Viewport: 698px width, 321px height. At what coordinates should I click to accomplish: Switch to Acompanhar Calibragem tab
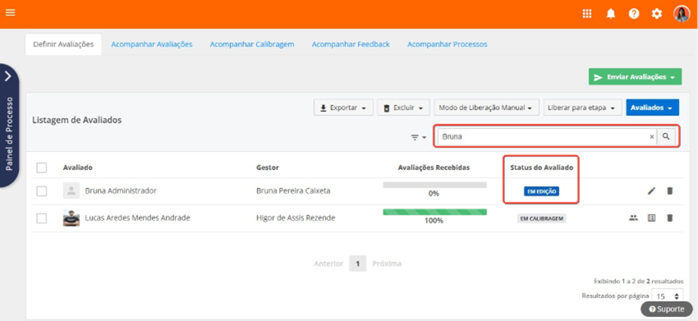click(x=252, y=44)
